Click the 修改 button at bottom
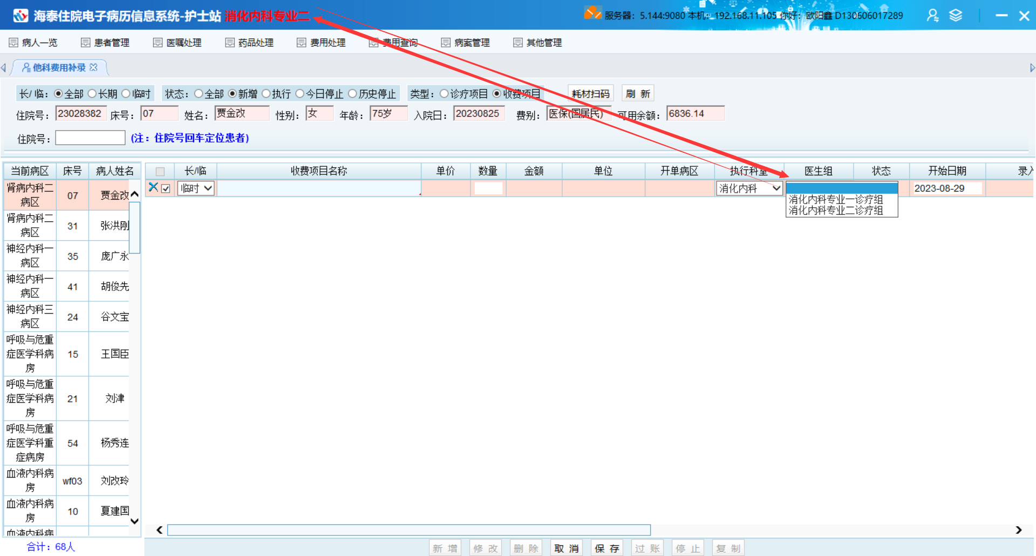This screenshot has width=1036, height=556. tap(486, 548)
